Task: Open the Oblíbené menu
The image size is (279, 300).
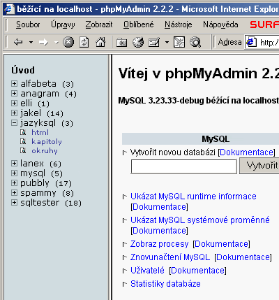Action: (139, 24)
